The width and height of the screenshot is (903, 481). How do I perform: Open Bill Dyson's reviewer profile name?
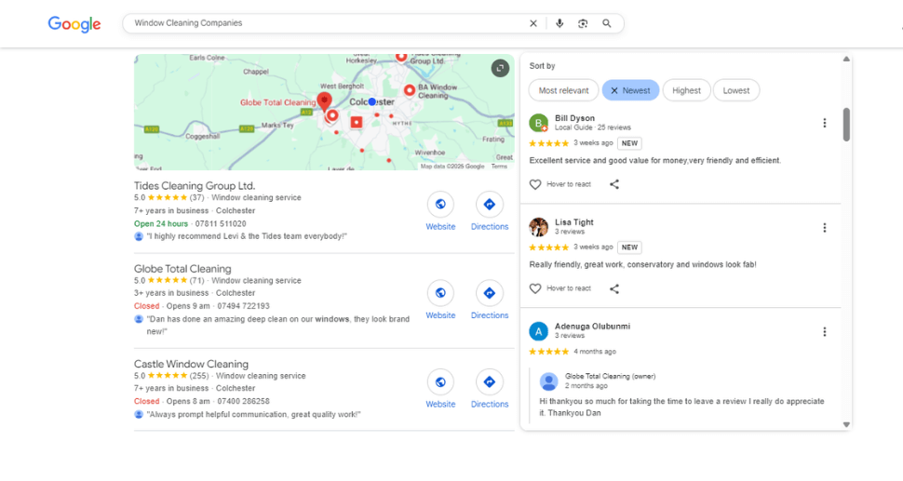[574, 118]
